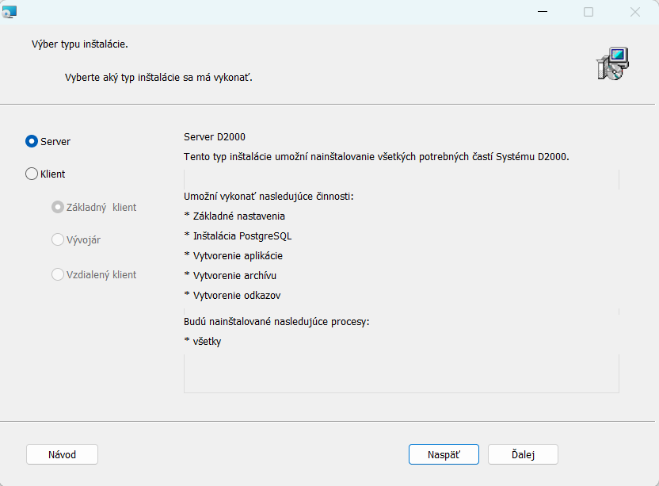Select the Server installation type
The width and height of the screenshot is (659, 486).
32,141
